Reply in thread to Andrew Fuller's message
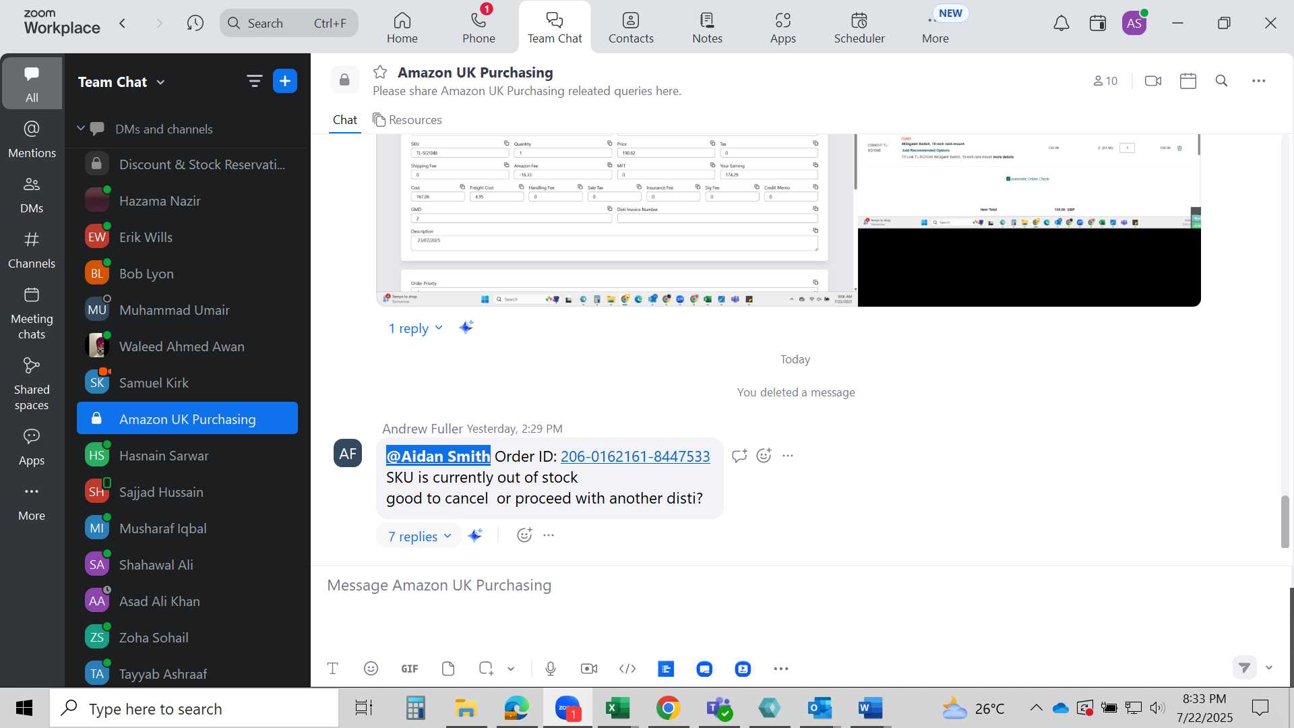This screenshot has width=1294, height=728. point(739,456)
